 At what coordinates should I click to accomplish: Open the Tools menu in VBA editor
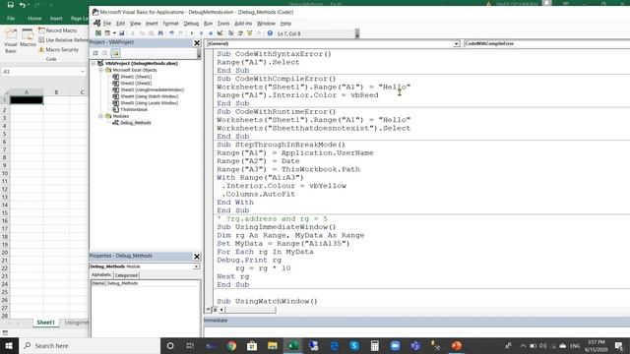point(223,24)
